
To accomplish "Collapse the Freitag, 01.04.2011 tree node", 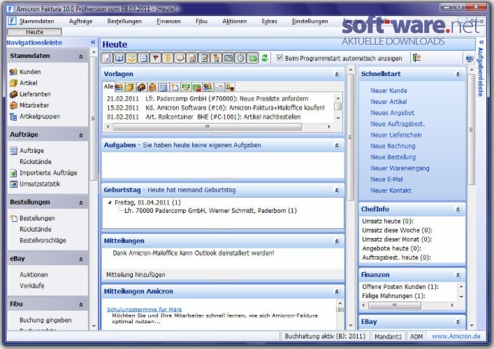I will click(x=110, y=202).
